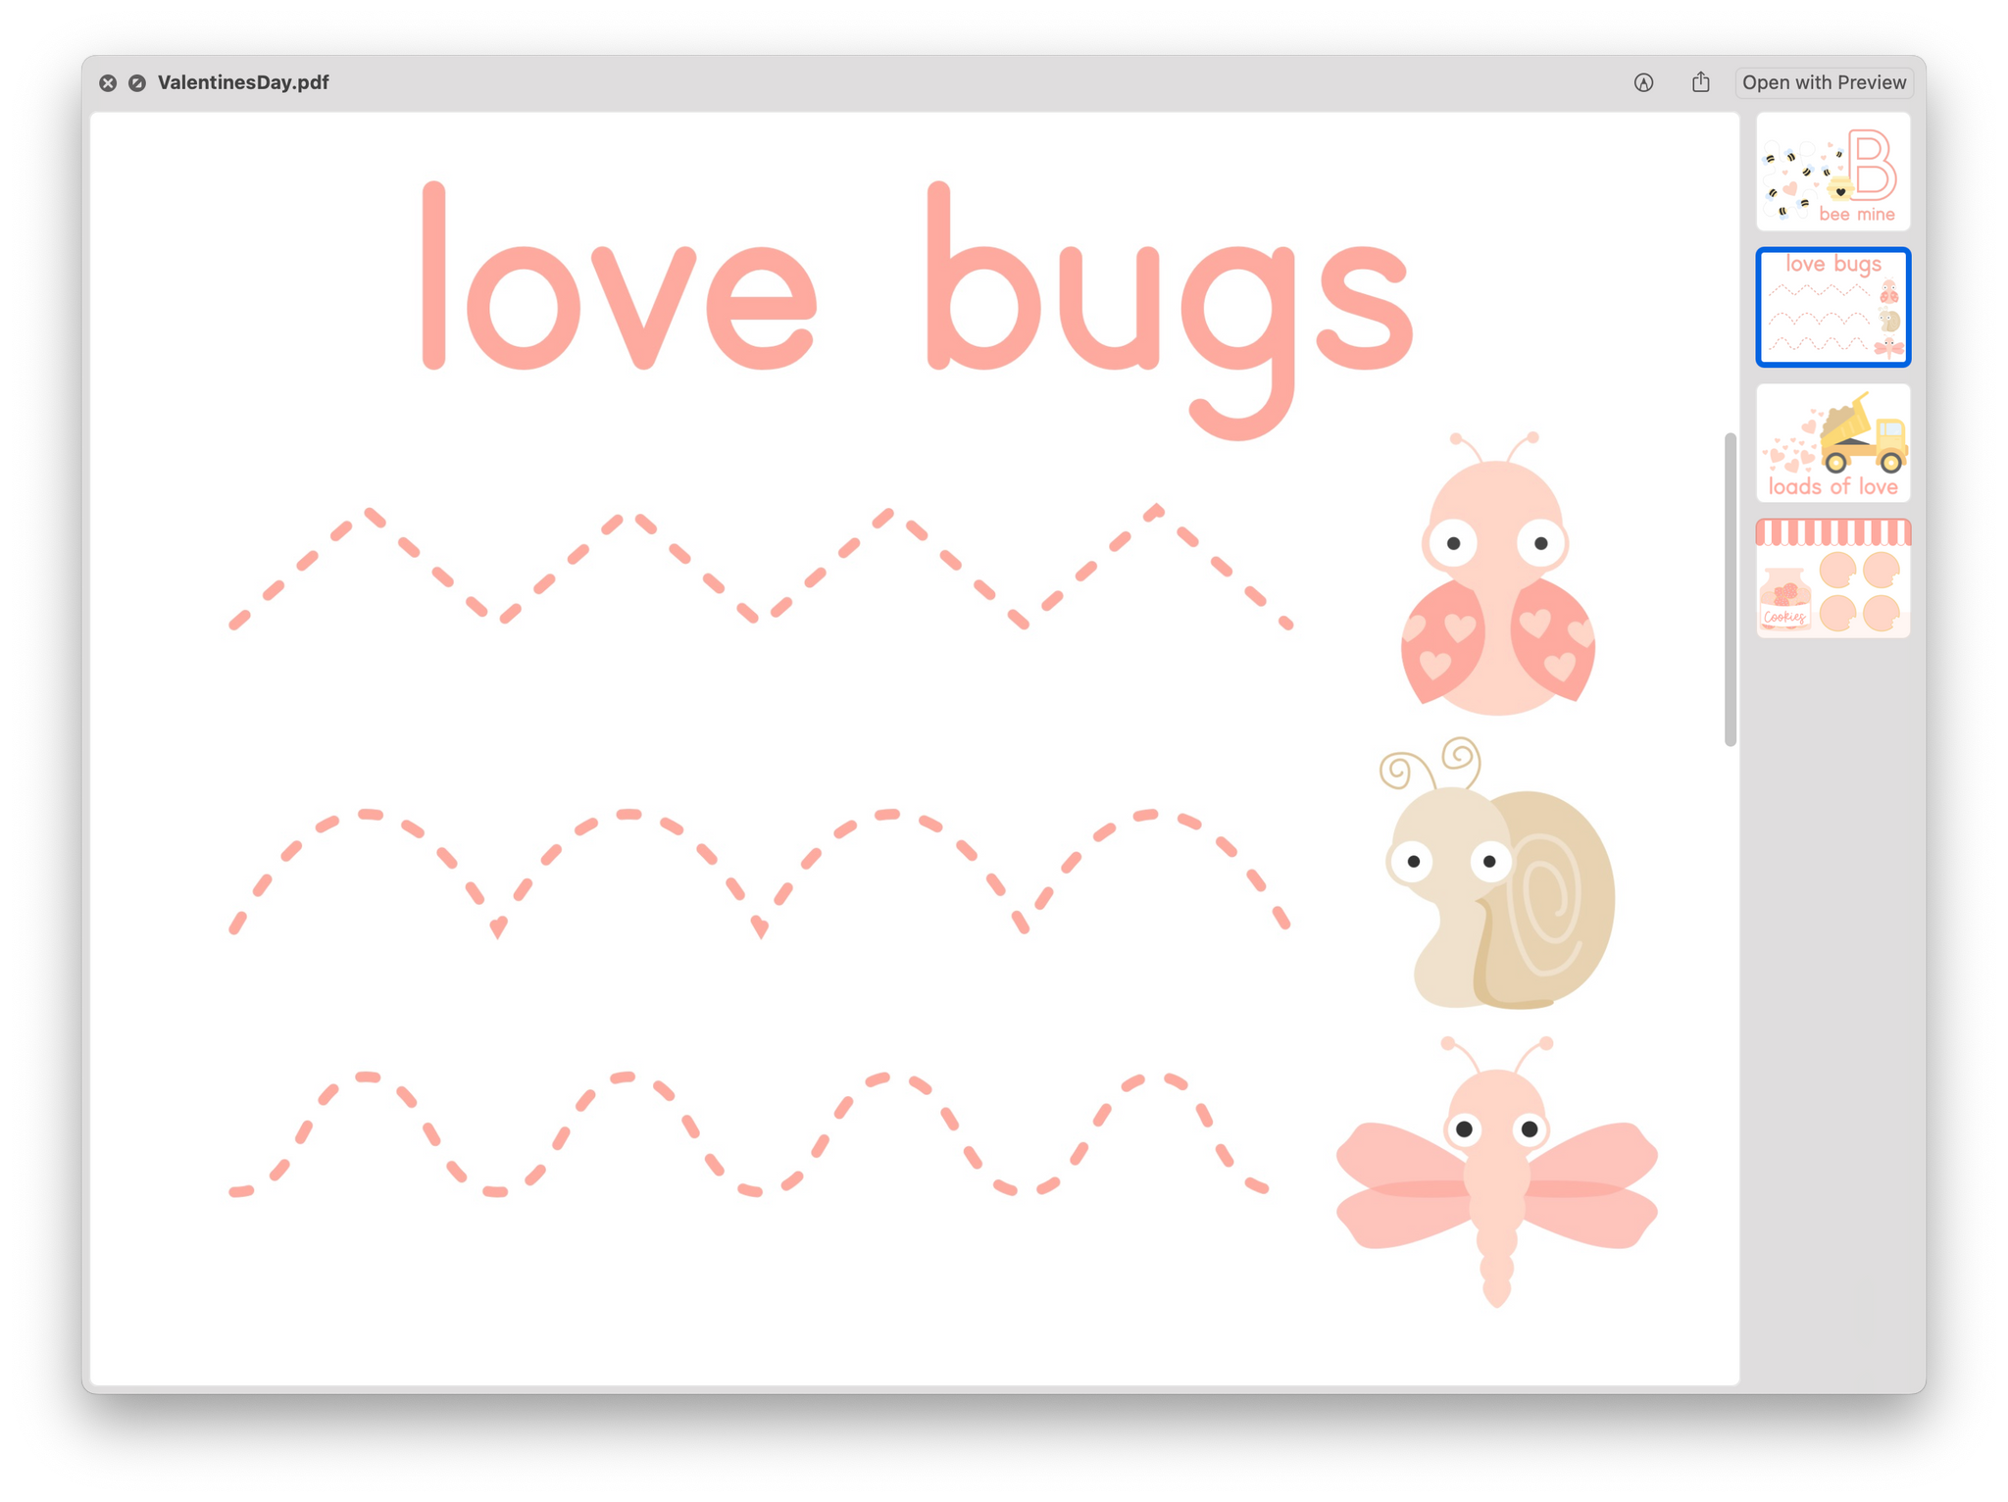Select the love bugs page thumbnail
The image size is (2008, 1502).
[x=1832, y=307]
